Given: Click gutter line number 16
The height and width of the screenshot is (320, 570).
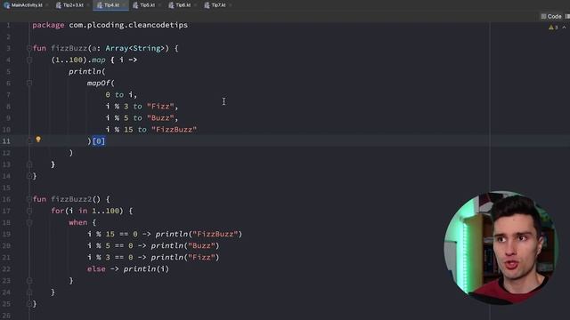Looking at the screenshot, I should (6, 199).
